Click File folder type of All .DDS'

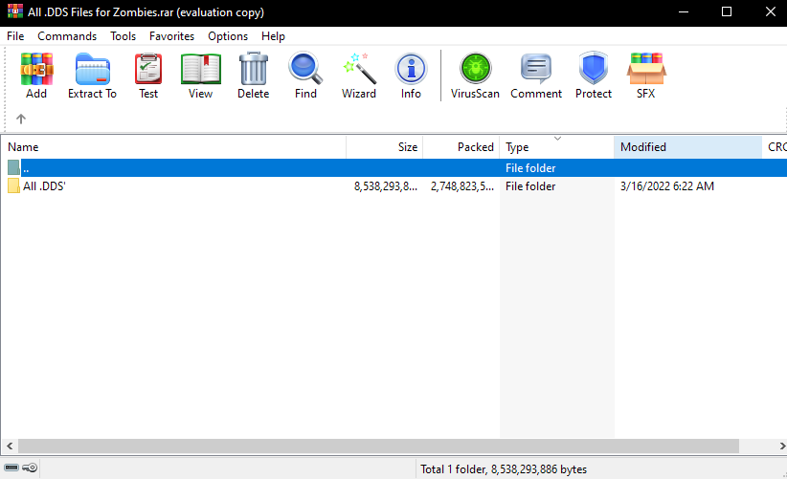click(x=530, y=186)
